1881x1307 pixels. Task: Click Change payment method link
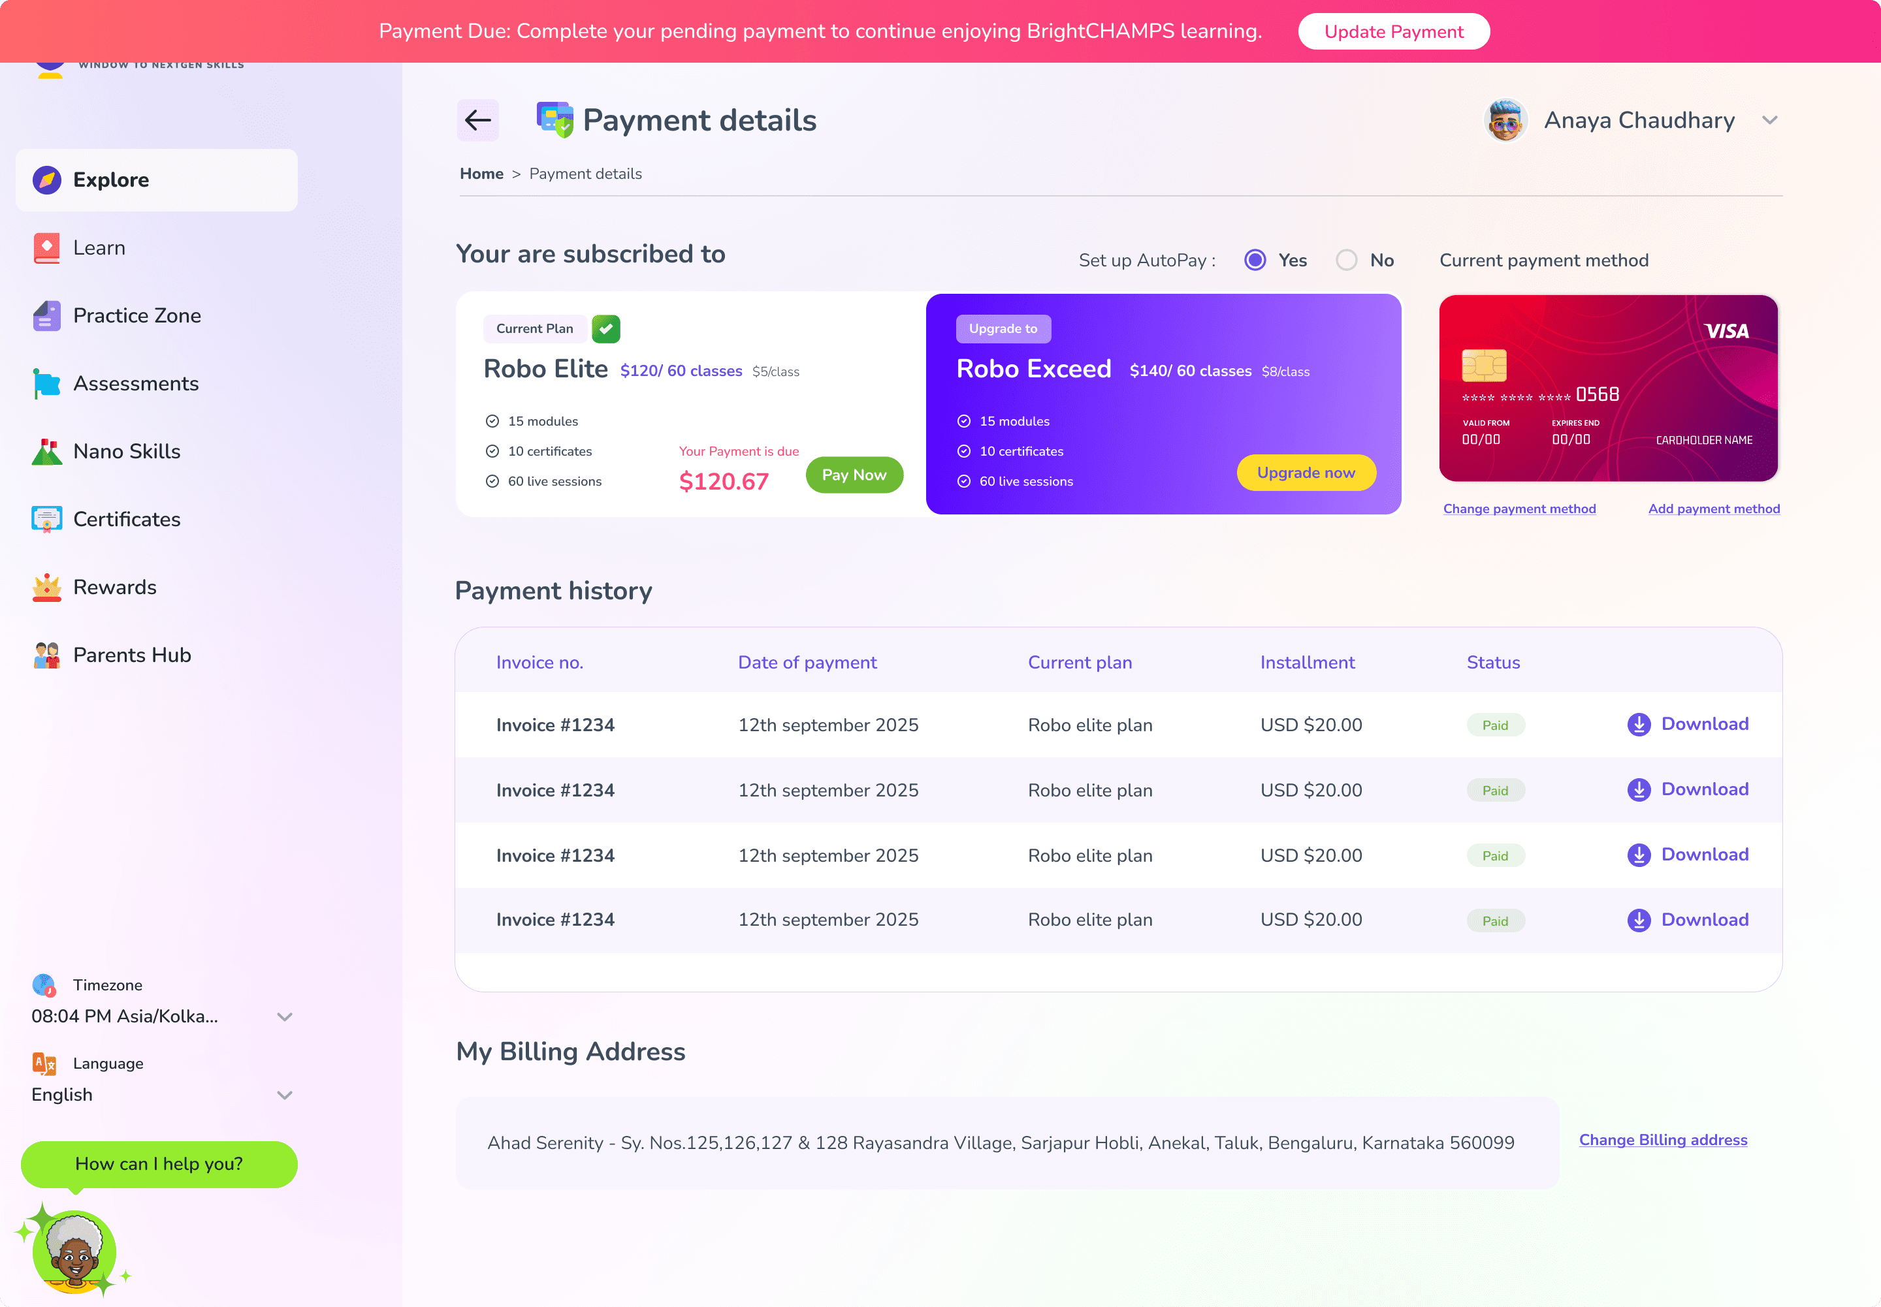point(1519,509)
